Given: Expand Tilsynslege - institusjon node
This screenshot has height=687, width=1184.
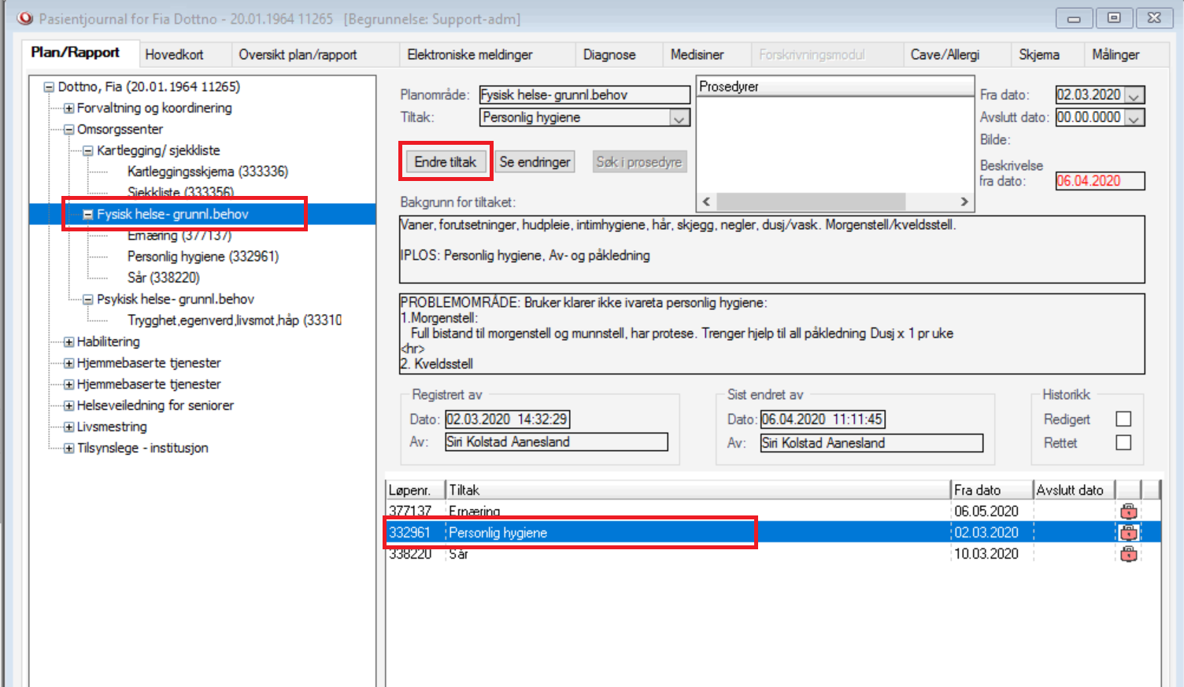Looking at the screenshot, I should (68, 448).
